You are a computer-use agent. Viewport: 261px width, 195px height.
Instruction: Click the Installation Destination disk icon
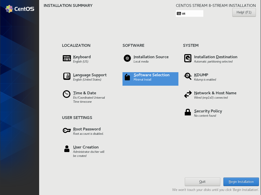(x=188, y=58)
